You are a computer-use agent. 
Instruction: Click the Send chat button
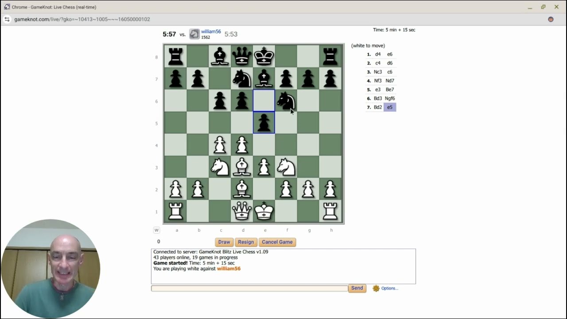point(357,288)
